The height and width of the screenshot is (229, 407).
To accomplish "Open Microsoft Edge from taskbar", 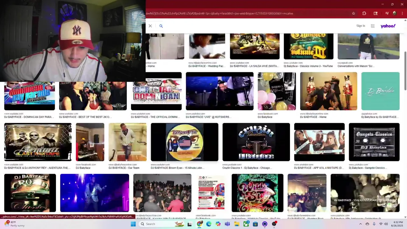I will click(x=209, y=224).
